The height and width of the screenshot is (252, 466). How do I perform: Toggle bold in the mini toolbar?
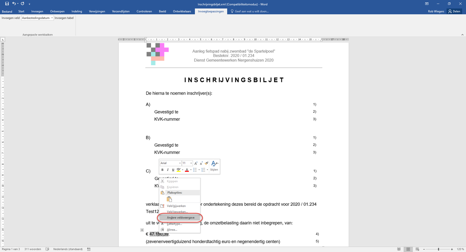coord(162,170)
